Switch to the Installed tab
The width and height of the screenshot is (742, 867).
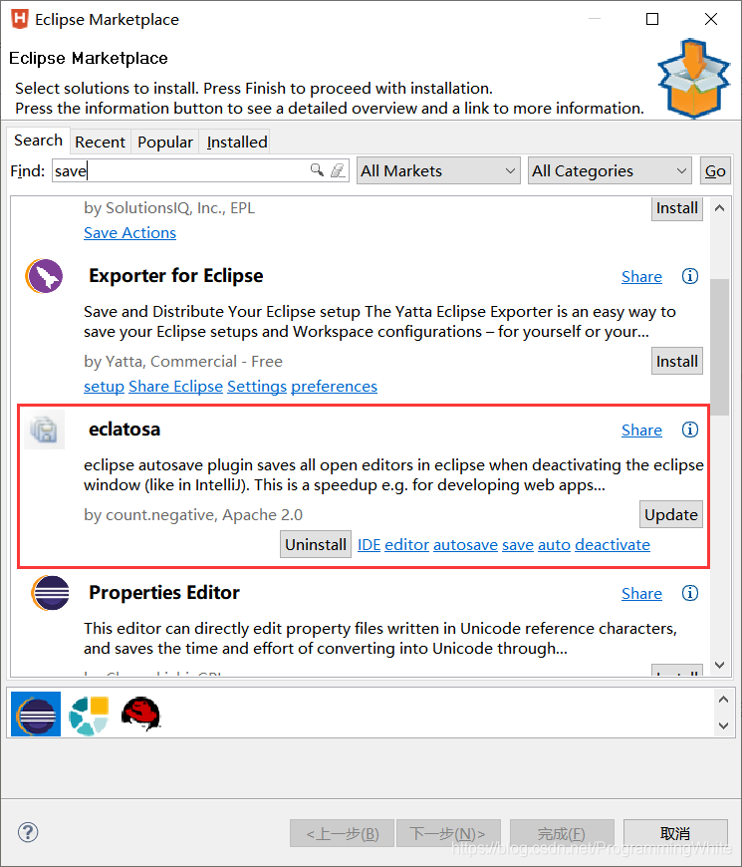coord(237,143)
